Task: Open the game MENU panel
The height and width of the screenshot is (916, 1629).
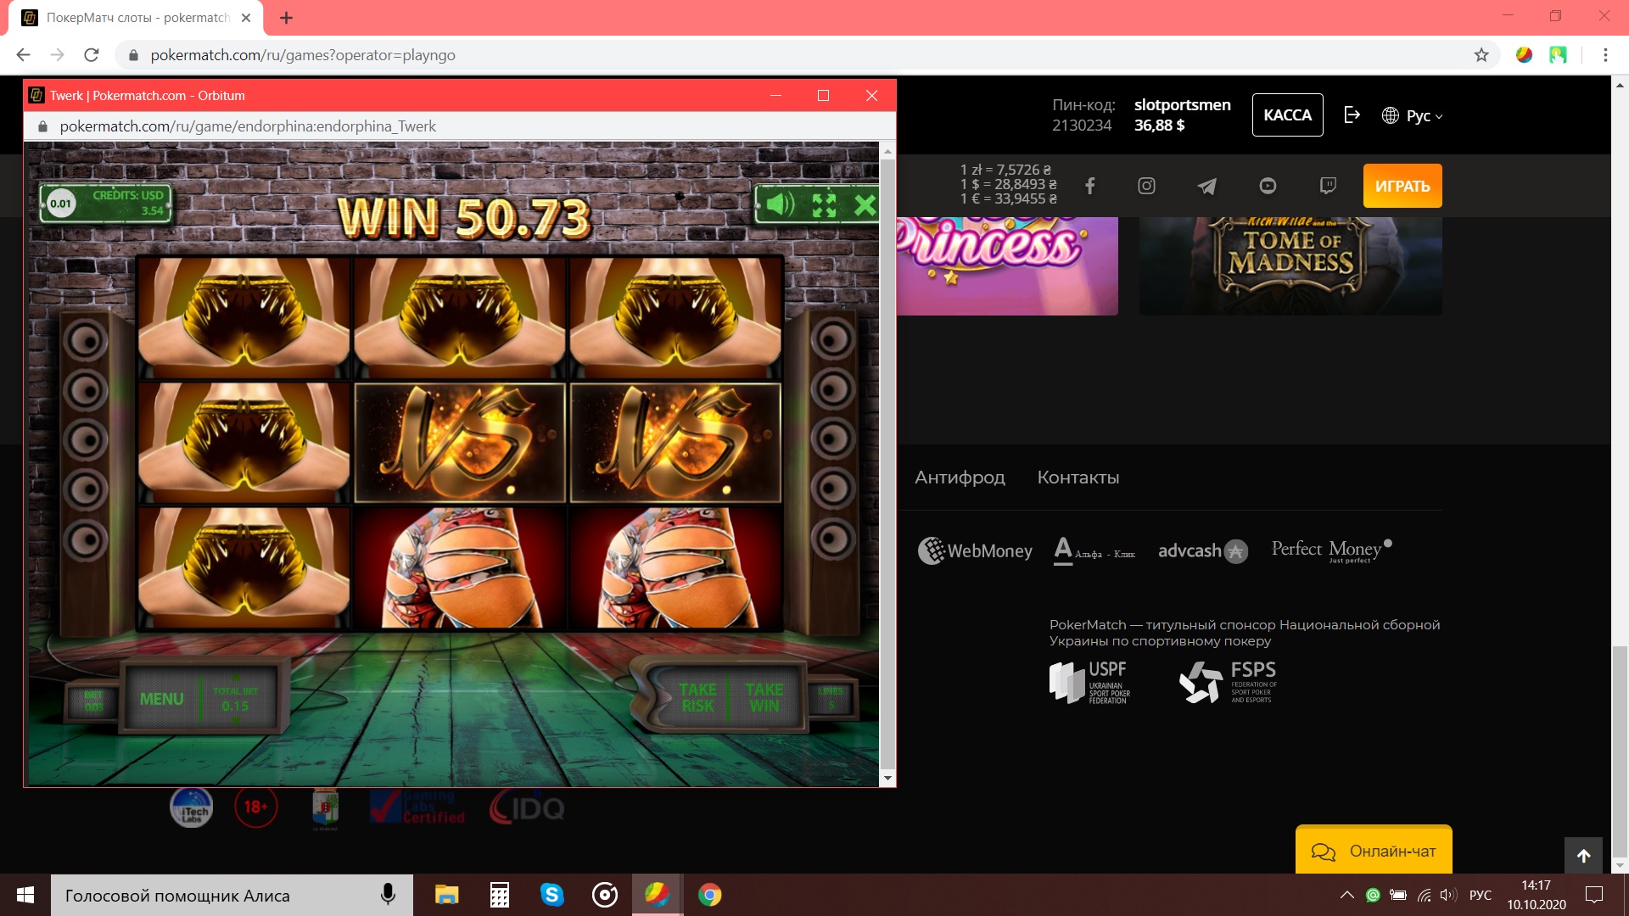Action: [x=161, y=699]
